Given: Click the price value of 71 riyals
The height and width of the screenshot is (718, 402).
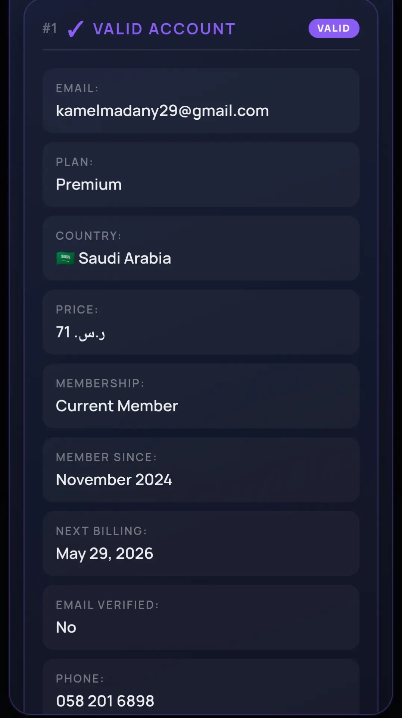Looking at the screenshot, I should (81, 332).
